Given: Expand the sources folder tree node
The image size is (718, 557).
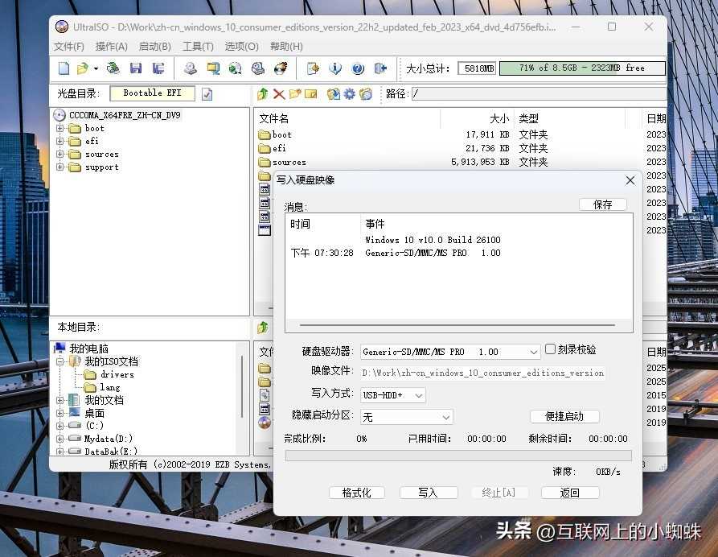Looking at the screenshot, I should [59, 154].
